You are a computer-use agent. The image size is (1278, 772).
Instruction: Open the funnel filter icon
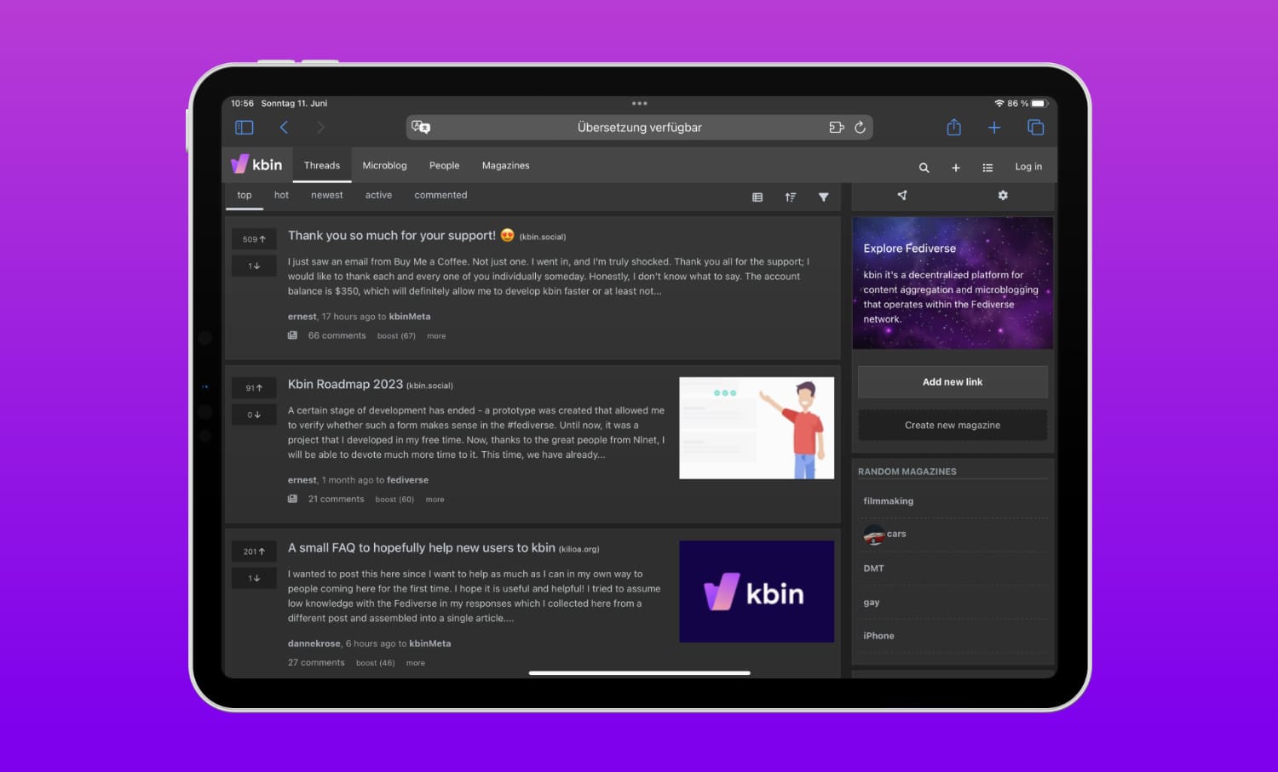(824, 197)
